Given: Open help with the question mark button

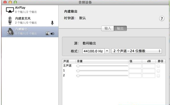Looking at the screenshot, I should coord(162,19).
